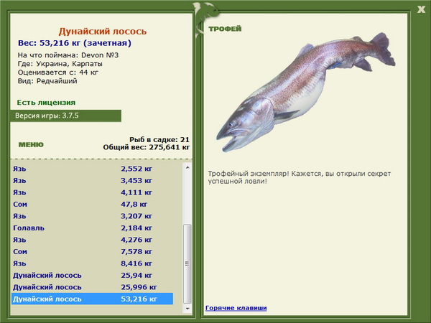The width and height of the screenshot is (431, 323).
Task: Click the ТРОФЕЙ heading label
Action: [225, 29]
